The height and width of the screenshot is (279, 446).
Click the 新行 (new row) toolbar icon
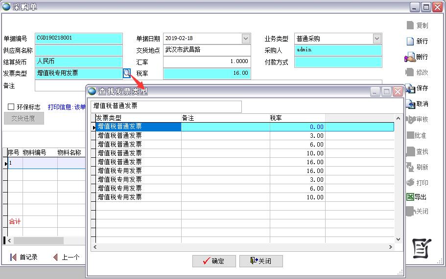click(410, 42)
